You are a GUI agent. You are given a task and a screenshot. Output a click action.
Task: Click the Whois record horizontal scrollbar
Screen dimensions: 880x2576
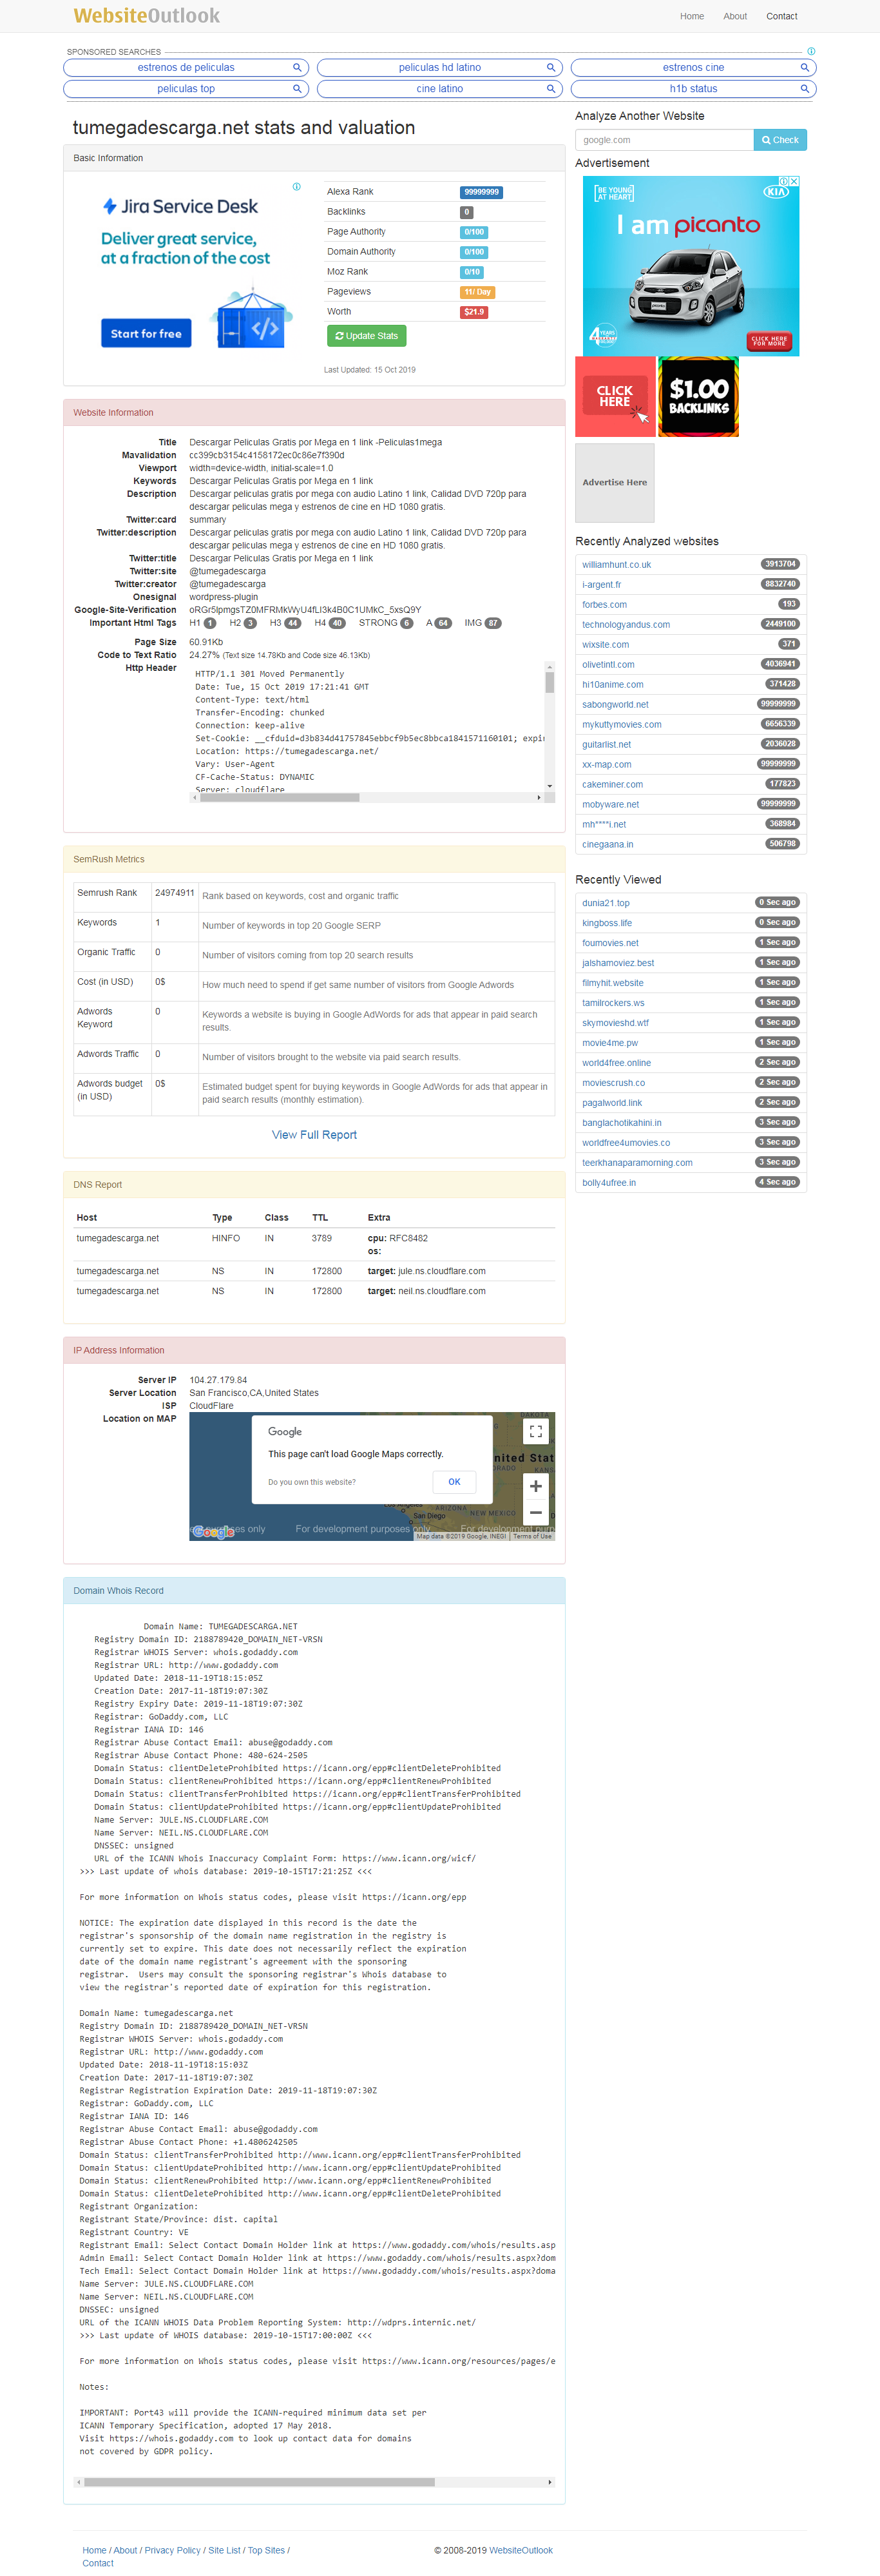point(259,2482)
